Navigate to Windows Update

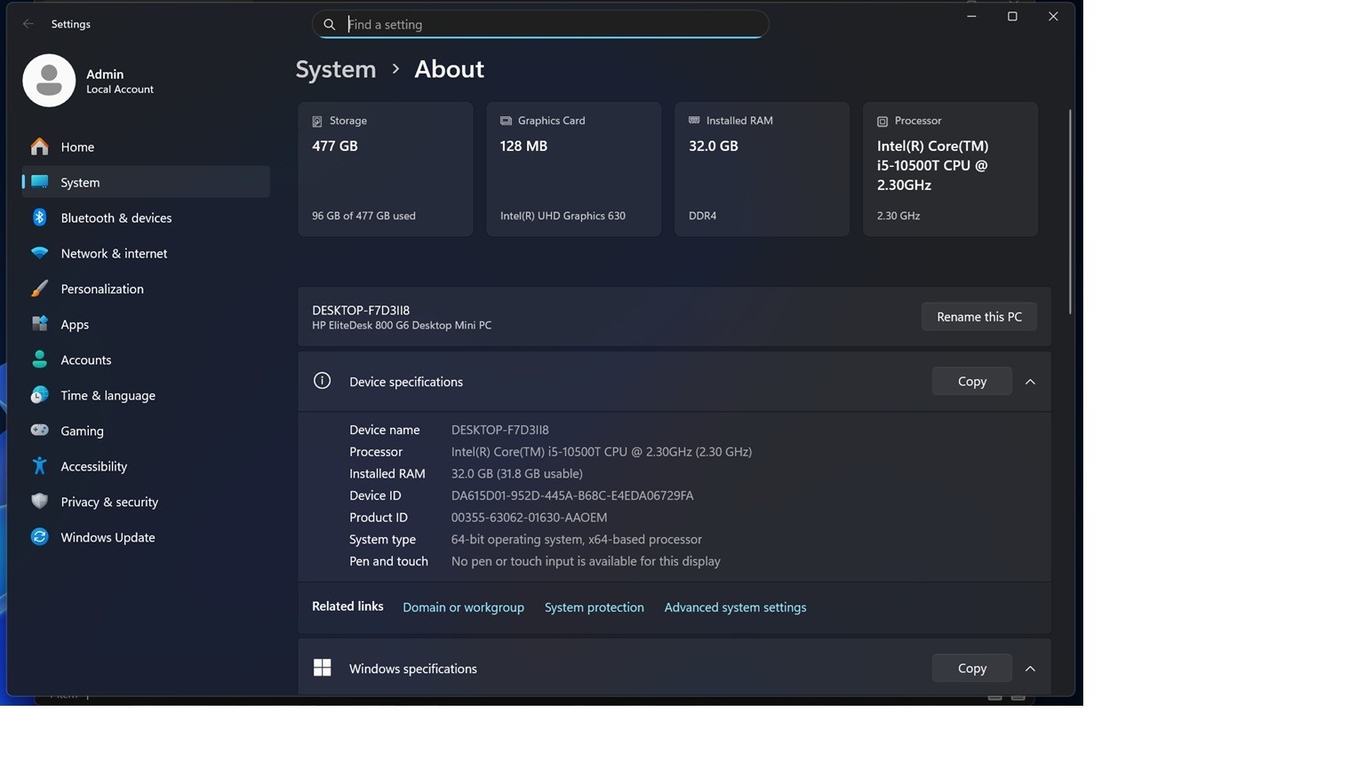click(146, 537)
